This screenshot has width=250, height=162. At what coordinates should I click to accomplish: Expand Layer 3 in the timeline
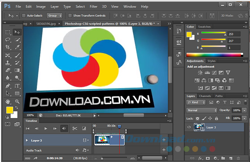[27, 140]
